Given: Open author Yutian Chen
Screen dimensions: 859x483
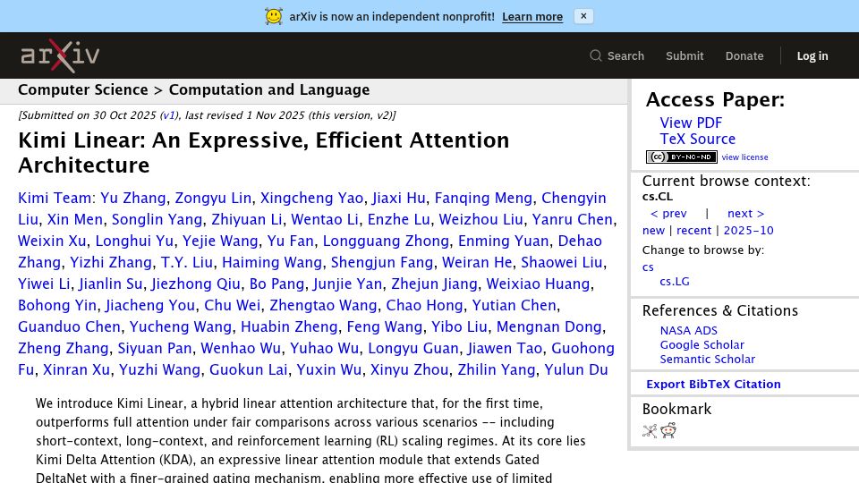Looking at the screenshot, I should coord(514,305).
